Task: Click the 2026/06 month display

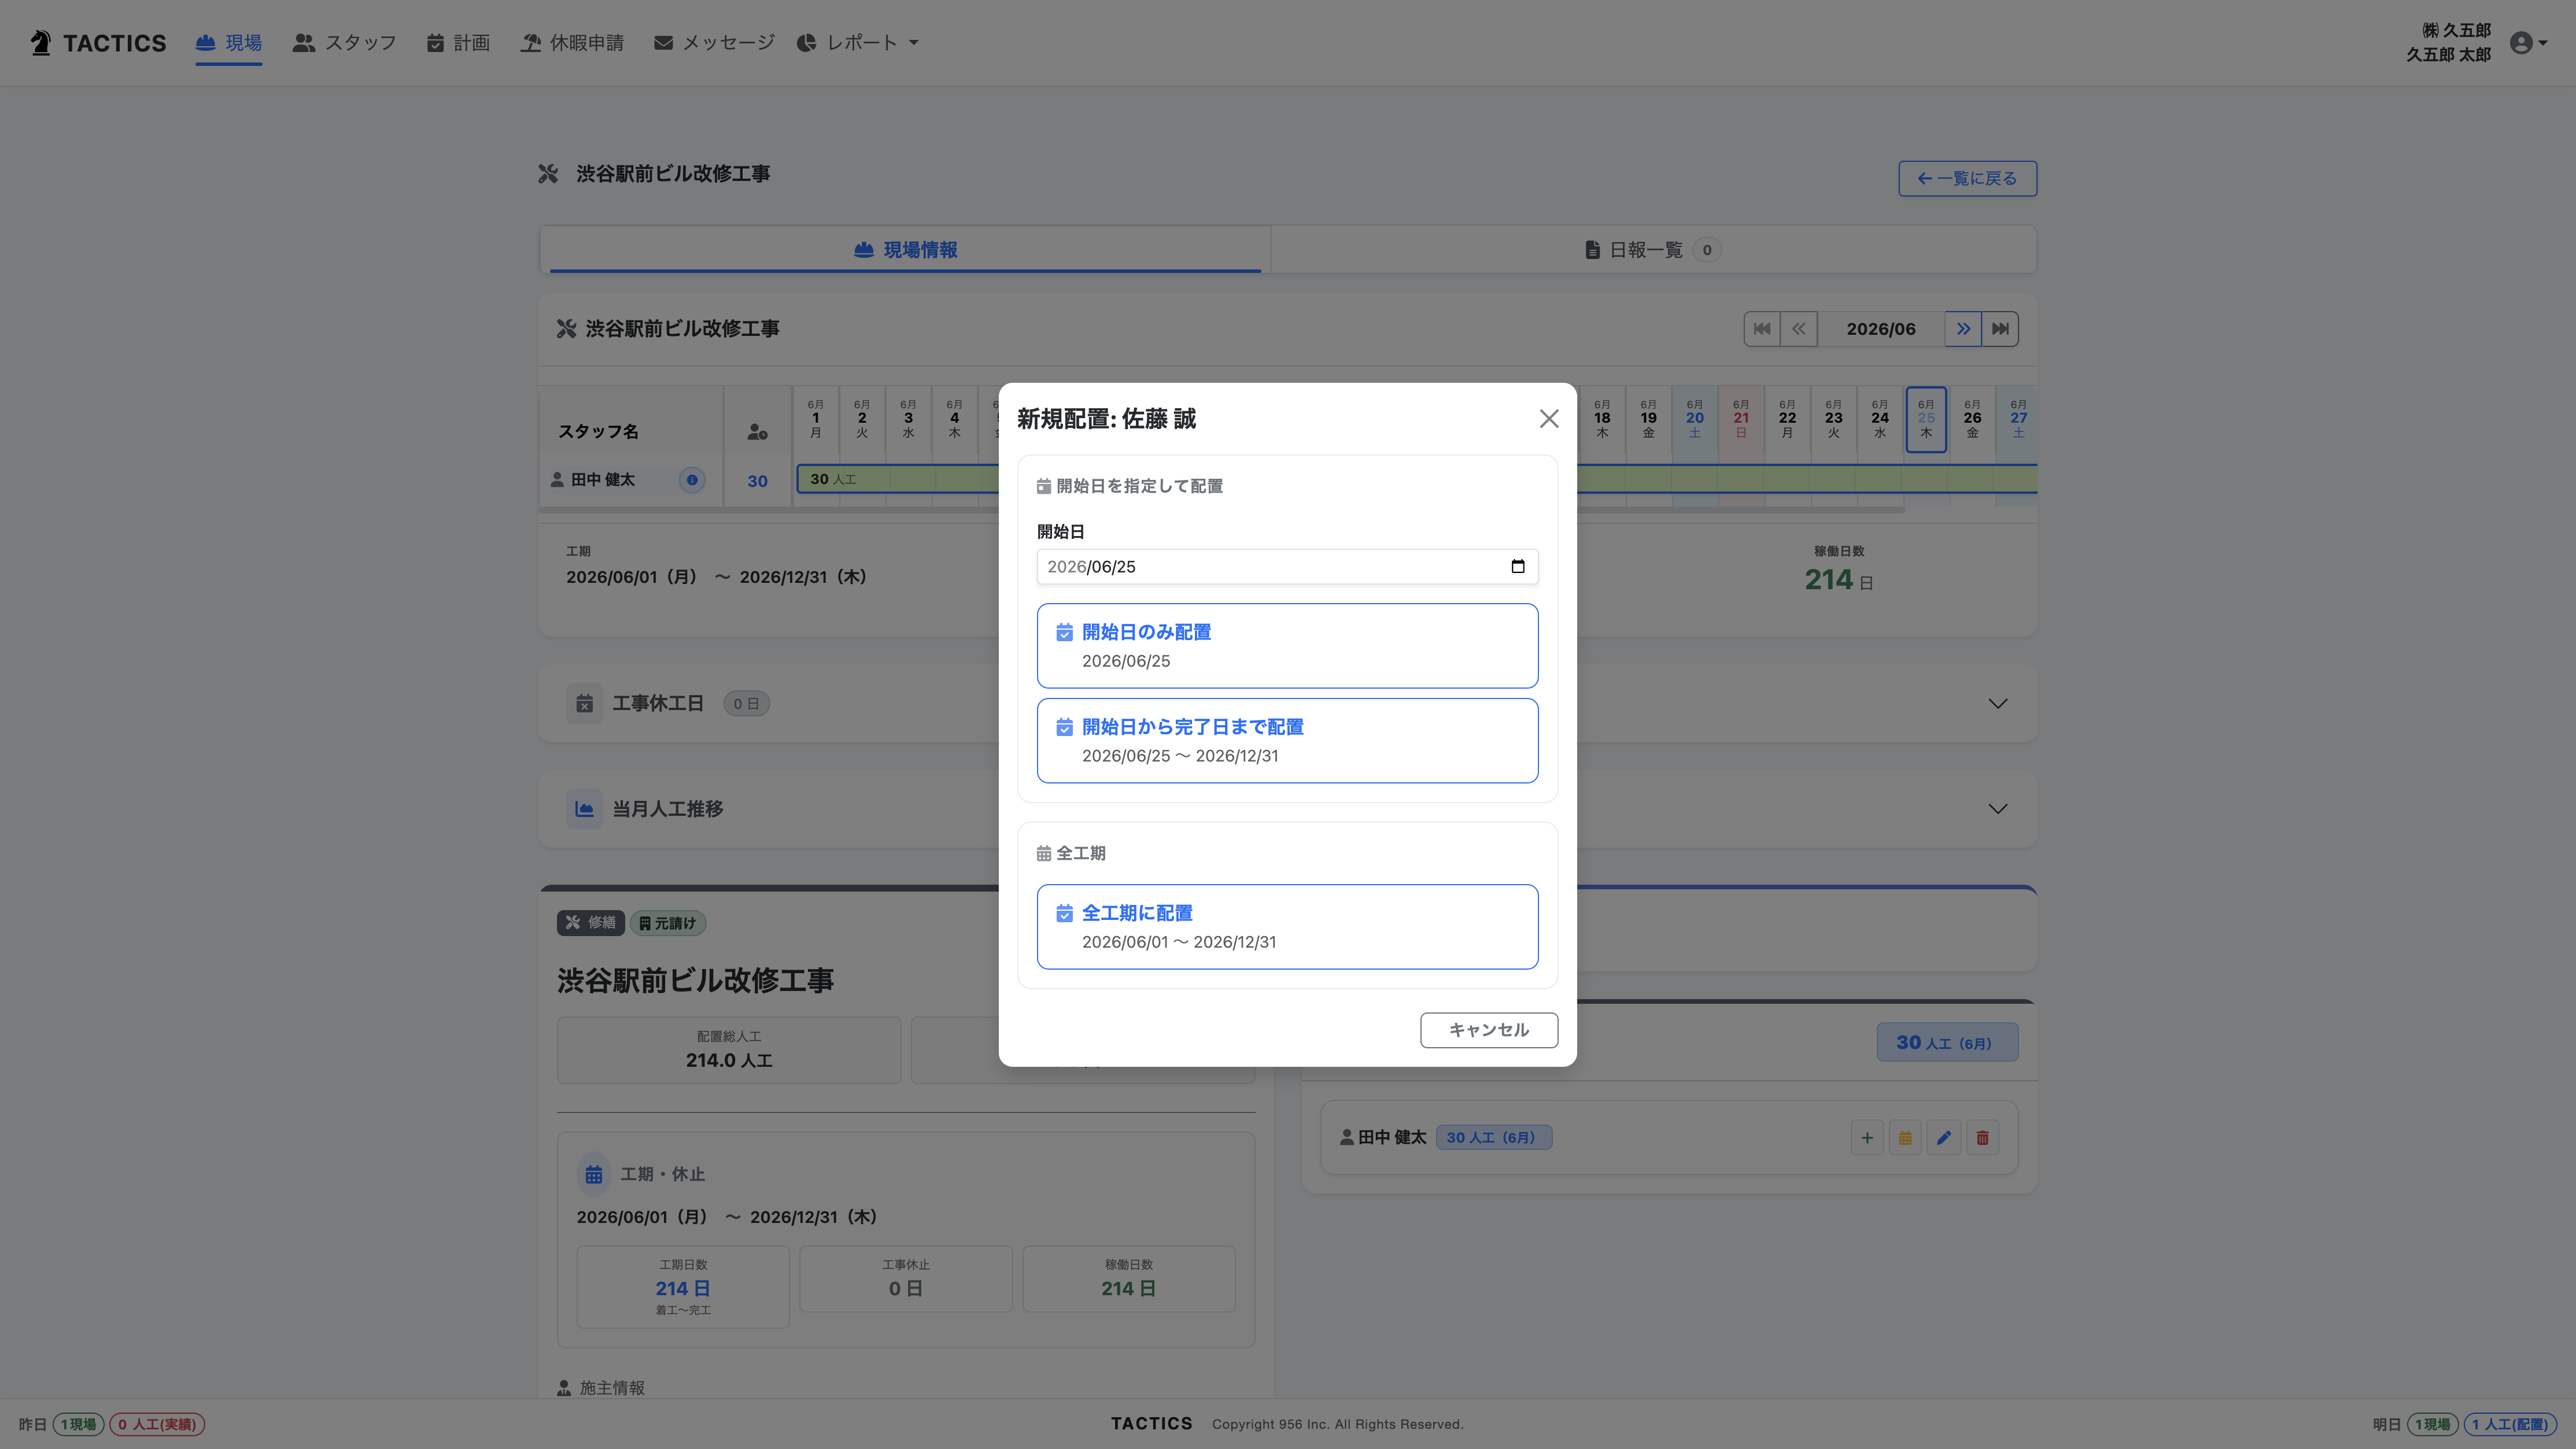Action: tap(1880, 329)
